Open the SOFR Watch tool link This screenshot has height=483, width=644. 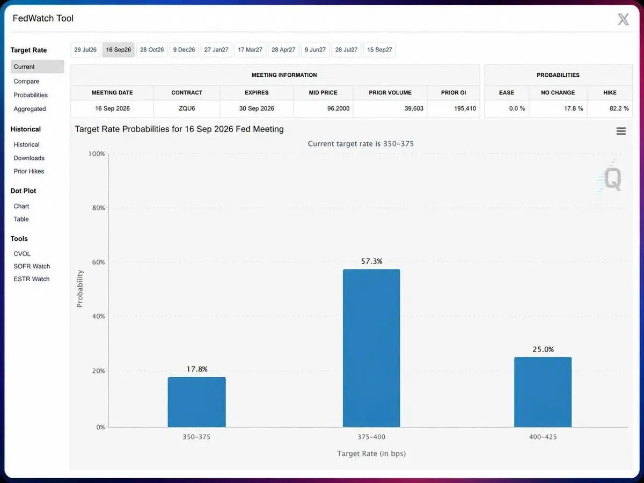tap(32, 266)
